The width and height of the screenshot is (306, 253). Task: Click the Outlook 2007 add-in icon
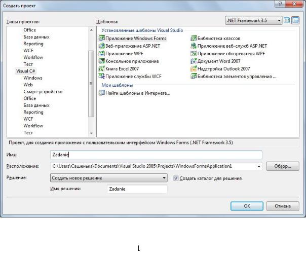[194, 68]
